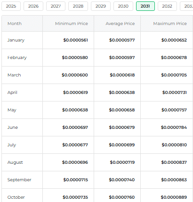
Task: Click the Average Price column header
Action: tap(120, 24)
